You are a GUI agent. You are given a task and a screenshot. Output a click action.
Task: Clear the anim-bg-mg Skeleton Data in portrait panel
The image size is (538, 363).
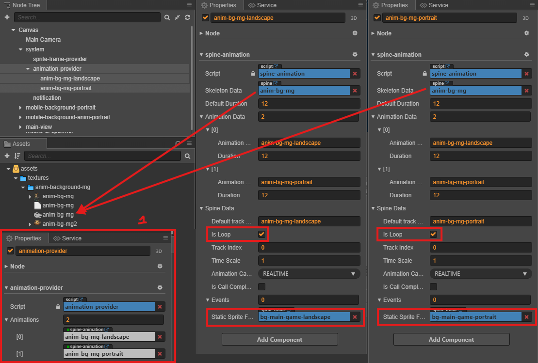527,91
